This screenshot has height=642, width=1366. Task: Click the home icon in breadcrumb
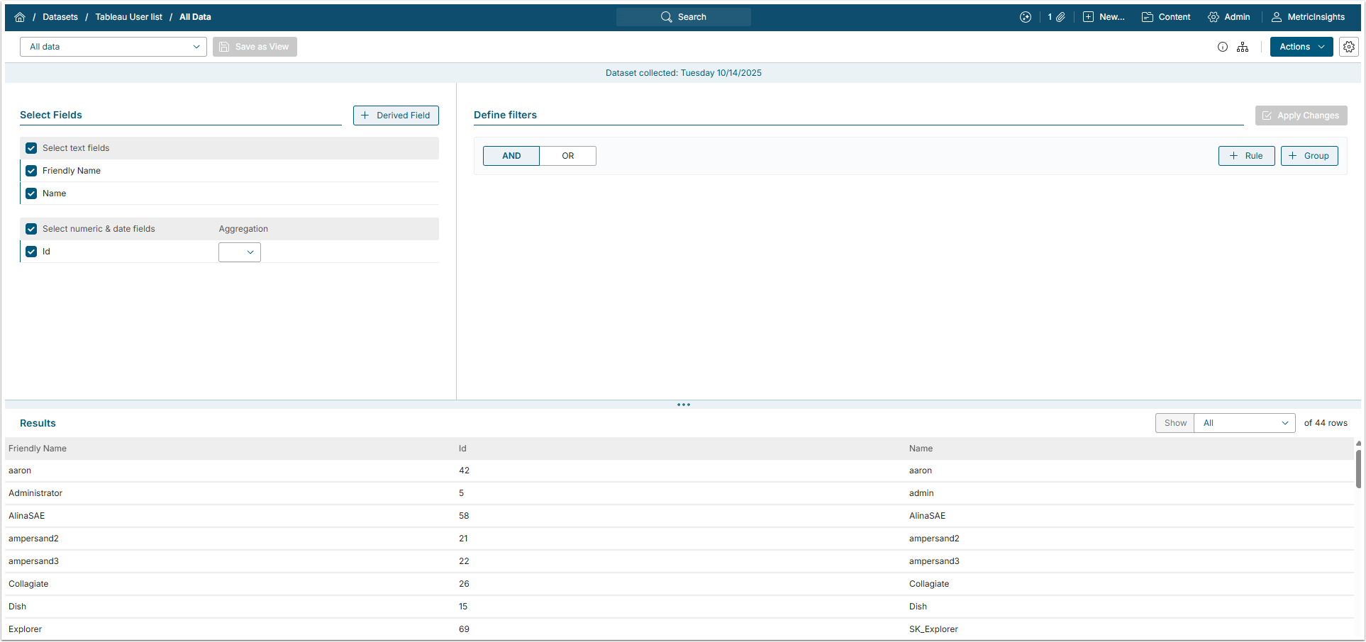pos(20,17)
